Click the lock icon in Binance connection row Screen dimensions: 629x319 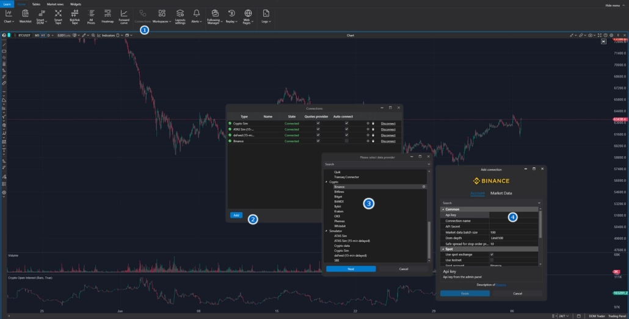click(373, 141)
